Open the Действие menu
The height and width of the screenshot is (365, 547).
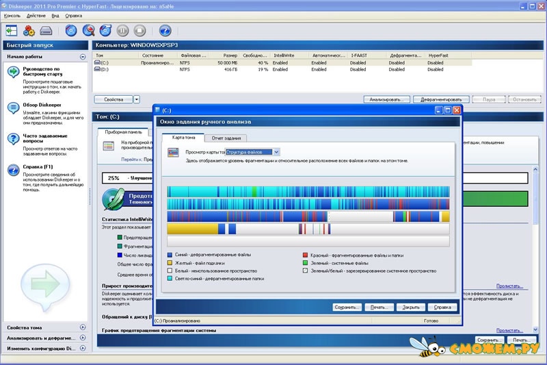(x=36, y=16)
